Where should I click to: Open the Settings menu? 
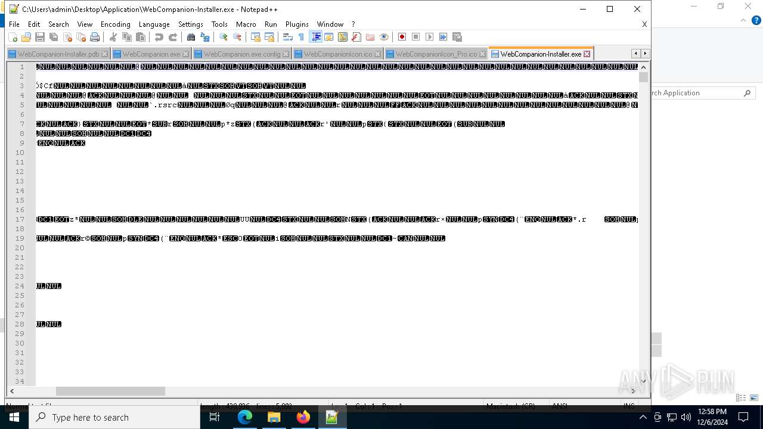[x=191, y=24]
